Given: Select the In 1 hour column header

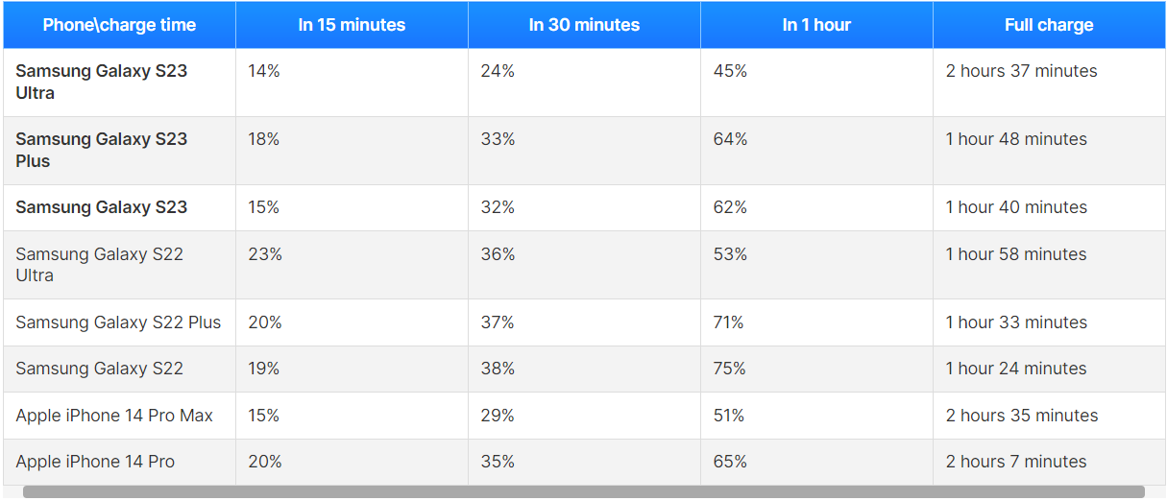Looking at the screenshot, I should 816,25.
